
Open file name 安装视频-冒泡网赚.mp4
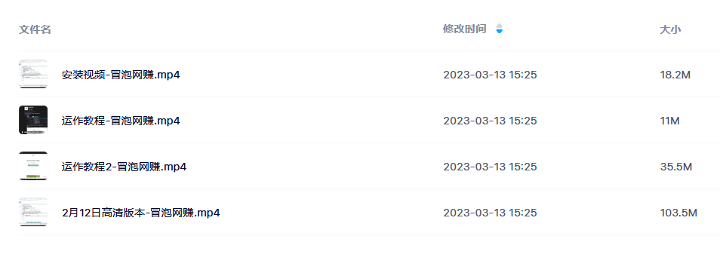click(x=121, y=75)
